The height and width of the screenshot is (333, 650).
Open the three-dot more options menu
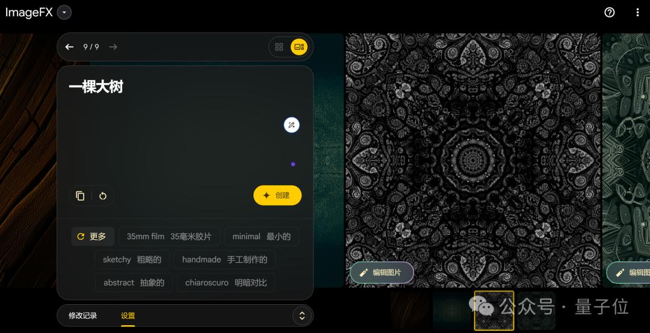[x=637, y=12]
